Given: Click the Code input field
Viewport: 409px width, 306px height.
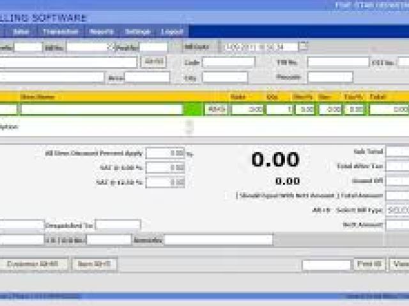Looking at the screenshot, I should tap(229, 62).
